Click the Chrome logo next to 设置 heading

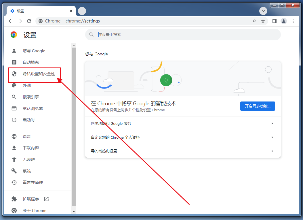click(14, 35)
